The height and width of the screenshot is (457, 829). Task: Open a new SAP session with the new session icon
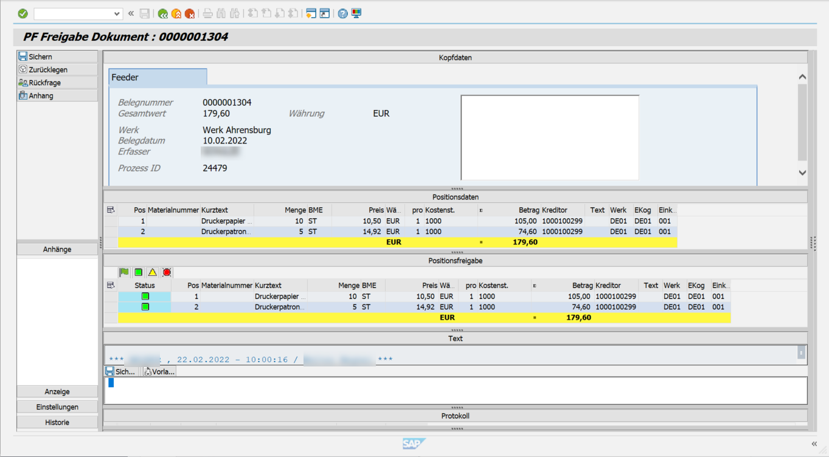(312, 12)
